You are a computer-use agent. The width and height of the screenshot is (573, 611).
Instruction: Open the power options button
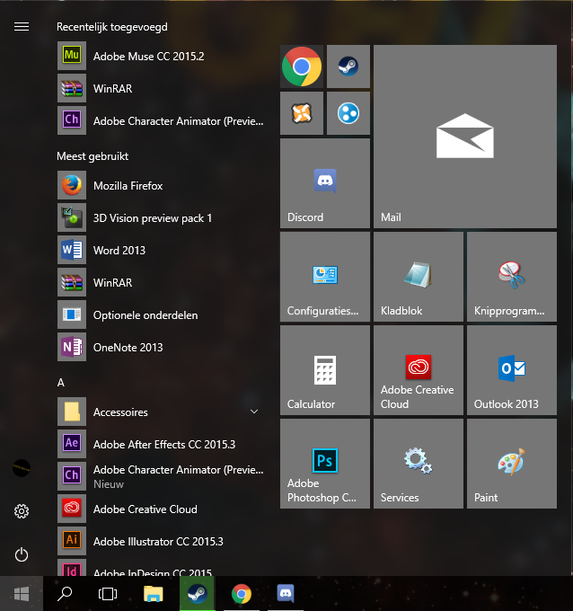point(22,554)
